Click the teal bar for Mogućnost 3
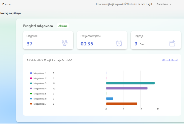 click(130, 83)
